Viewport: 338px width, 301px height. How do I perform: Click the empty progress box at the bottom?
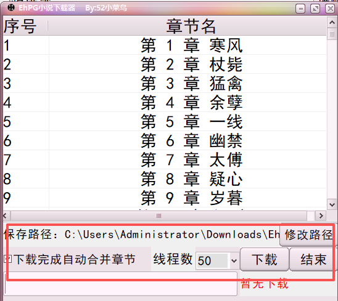[x=121, y=284]
